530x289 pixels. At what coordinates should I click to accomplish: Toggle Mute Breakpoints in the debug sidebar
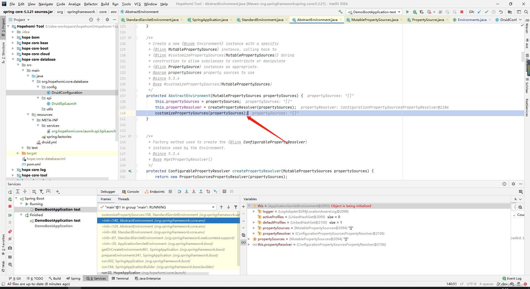click(10, 239)
